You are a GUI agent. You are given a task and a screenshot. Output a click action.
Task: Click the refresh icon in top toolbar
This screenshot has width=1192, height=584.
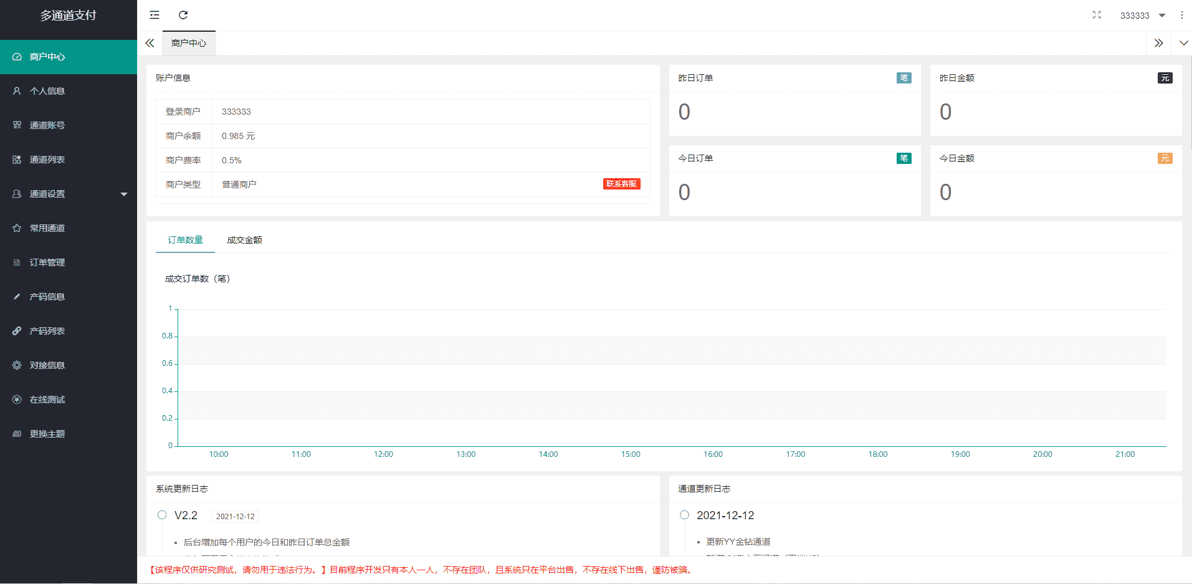coord(183,15)
